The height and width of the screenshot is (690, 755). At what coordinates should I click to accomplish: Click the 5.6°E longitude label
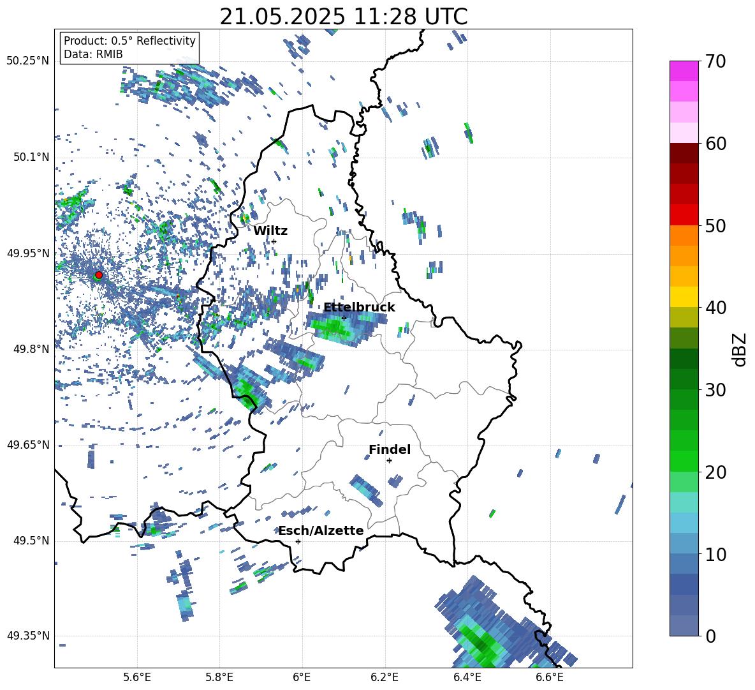point(137,677)
